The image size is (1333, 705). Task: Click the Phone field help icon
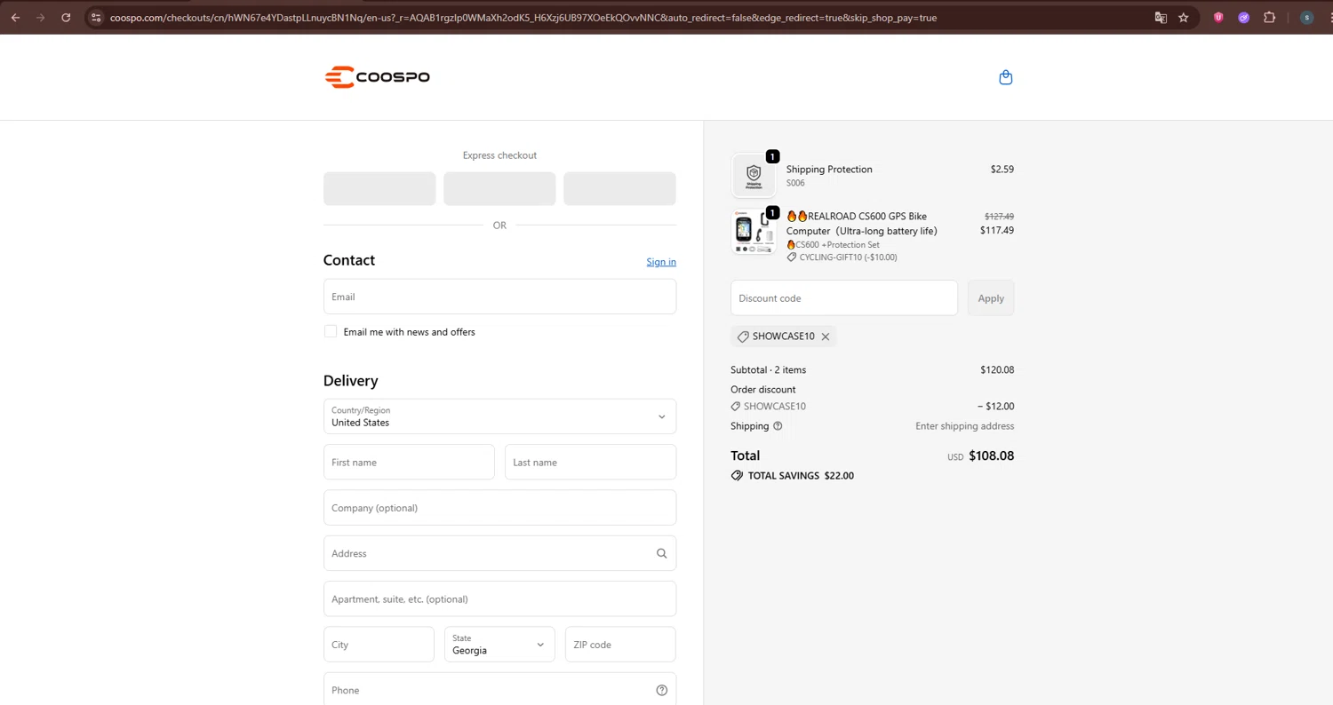(x=661, y=690)
